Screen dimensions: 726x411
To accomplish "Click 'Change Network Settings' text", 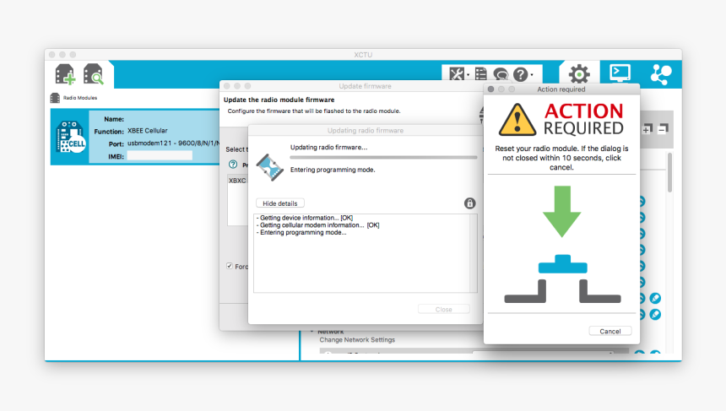I will coord(357,340).
